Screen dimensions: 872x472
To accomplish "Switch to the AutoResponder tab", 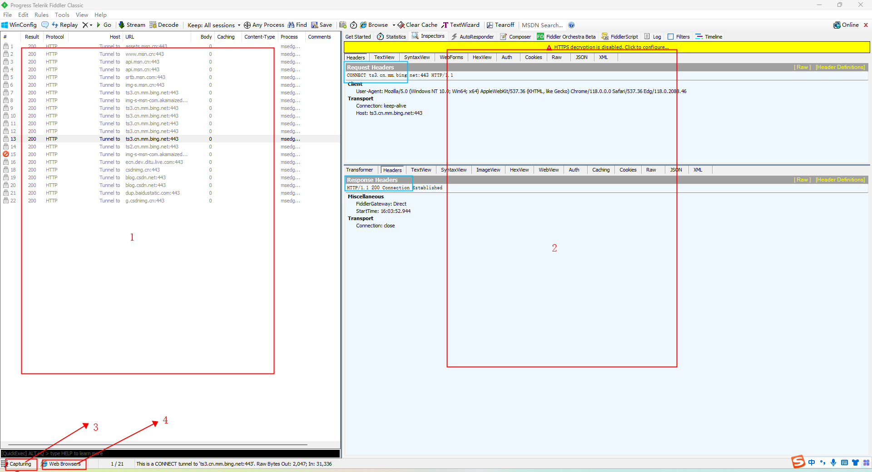I will click(x=472, y=37).
